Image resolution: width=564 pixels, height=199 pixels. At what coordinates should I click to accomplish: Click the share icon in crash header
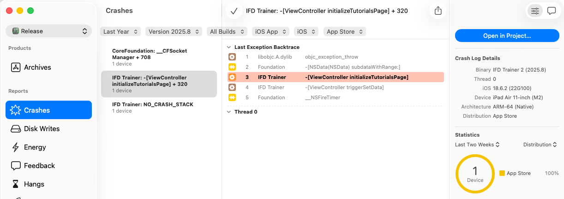click(x=438, y=11)
